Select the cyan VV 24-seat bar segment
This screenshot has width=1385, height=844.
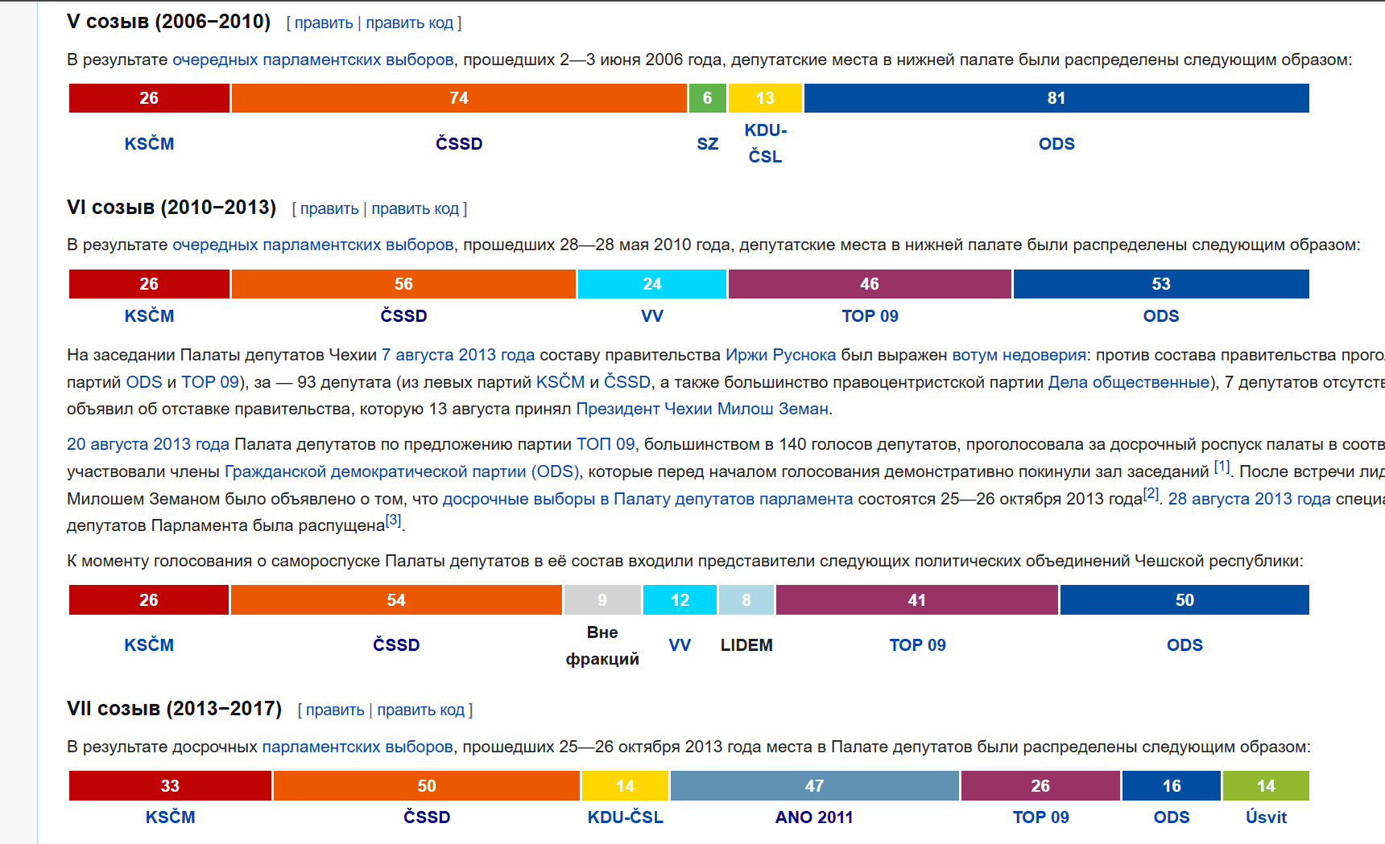[652, 284]
